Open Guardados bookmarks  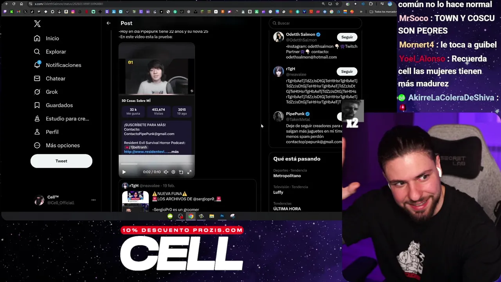pos(53,105)
